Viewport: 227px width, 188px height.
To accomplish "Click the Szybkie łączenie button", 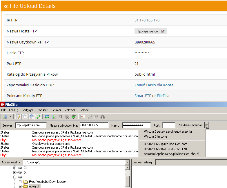I will [x=190, y=125].
